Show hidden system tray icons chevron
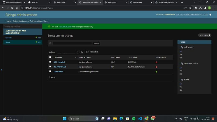 pyautogui.click(x=176, y=119)
